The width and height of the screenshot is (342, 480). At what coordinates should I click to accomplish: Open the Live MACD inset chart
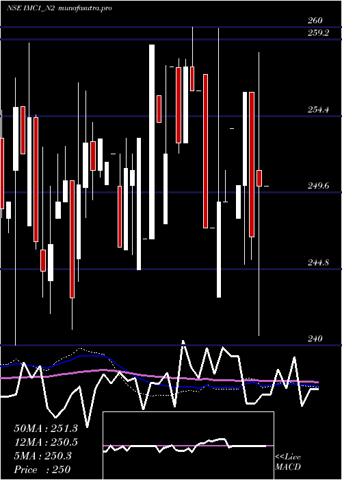188,446
